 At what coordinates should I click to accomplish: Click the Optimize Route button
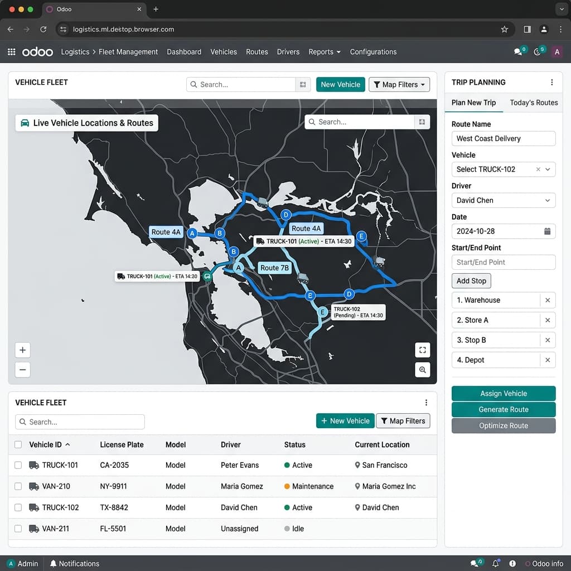click(x=504, y=425)
